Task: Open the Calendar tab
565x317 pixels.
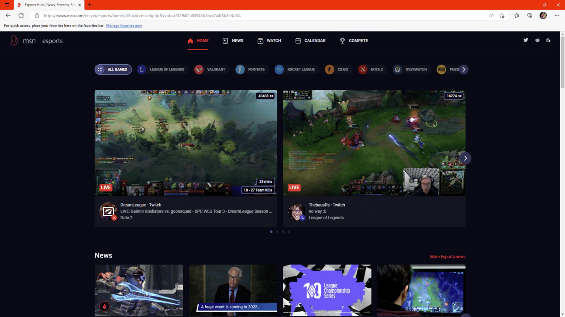Action: 310,41
